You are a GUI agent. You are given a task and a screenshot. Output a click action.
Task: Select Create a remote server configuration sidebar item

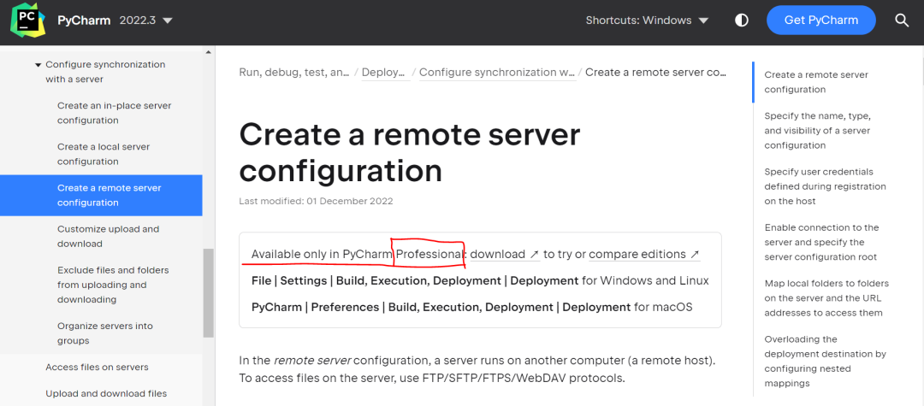click(101, 196)
